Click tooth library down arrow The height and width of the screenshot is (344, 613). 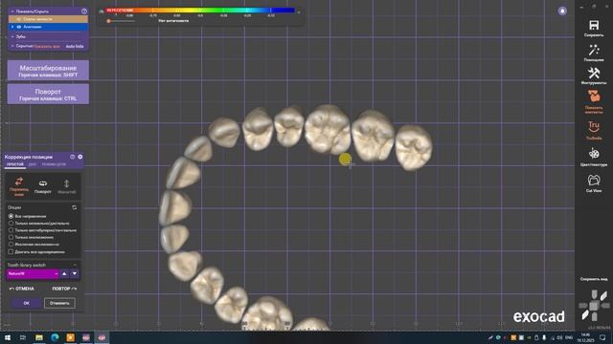[x=75, y=274]
